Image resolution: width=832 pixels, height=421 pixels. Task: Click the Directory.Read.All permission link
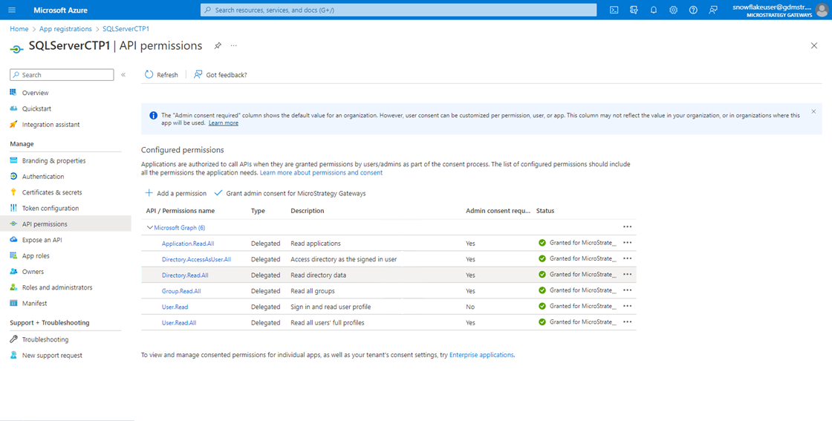(x=185, y=275)
